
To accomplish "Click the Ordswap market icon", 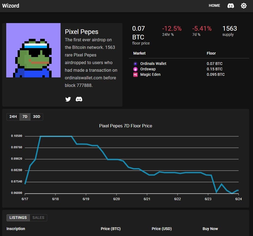I will 135,69.
